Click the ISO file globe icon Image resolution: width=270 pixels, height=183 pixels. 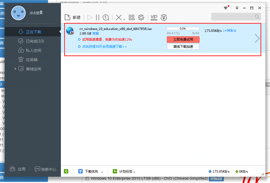point(70,31)
